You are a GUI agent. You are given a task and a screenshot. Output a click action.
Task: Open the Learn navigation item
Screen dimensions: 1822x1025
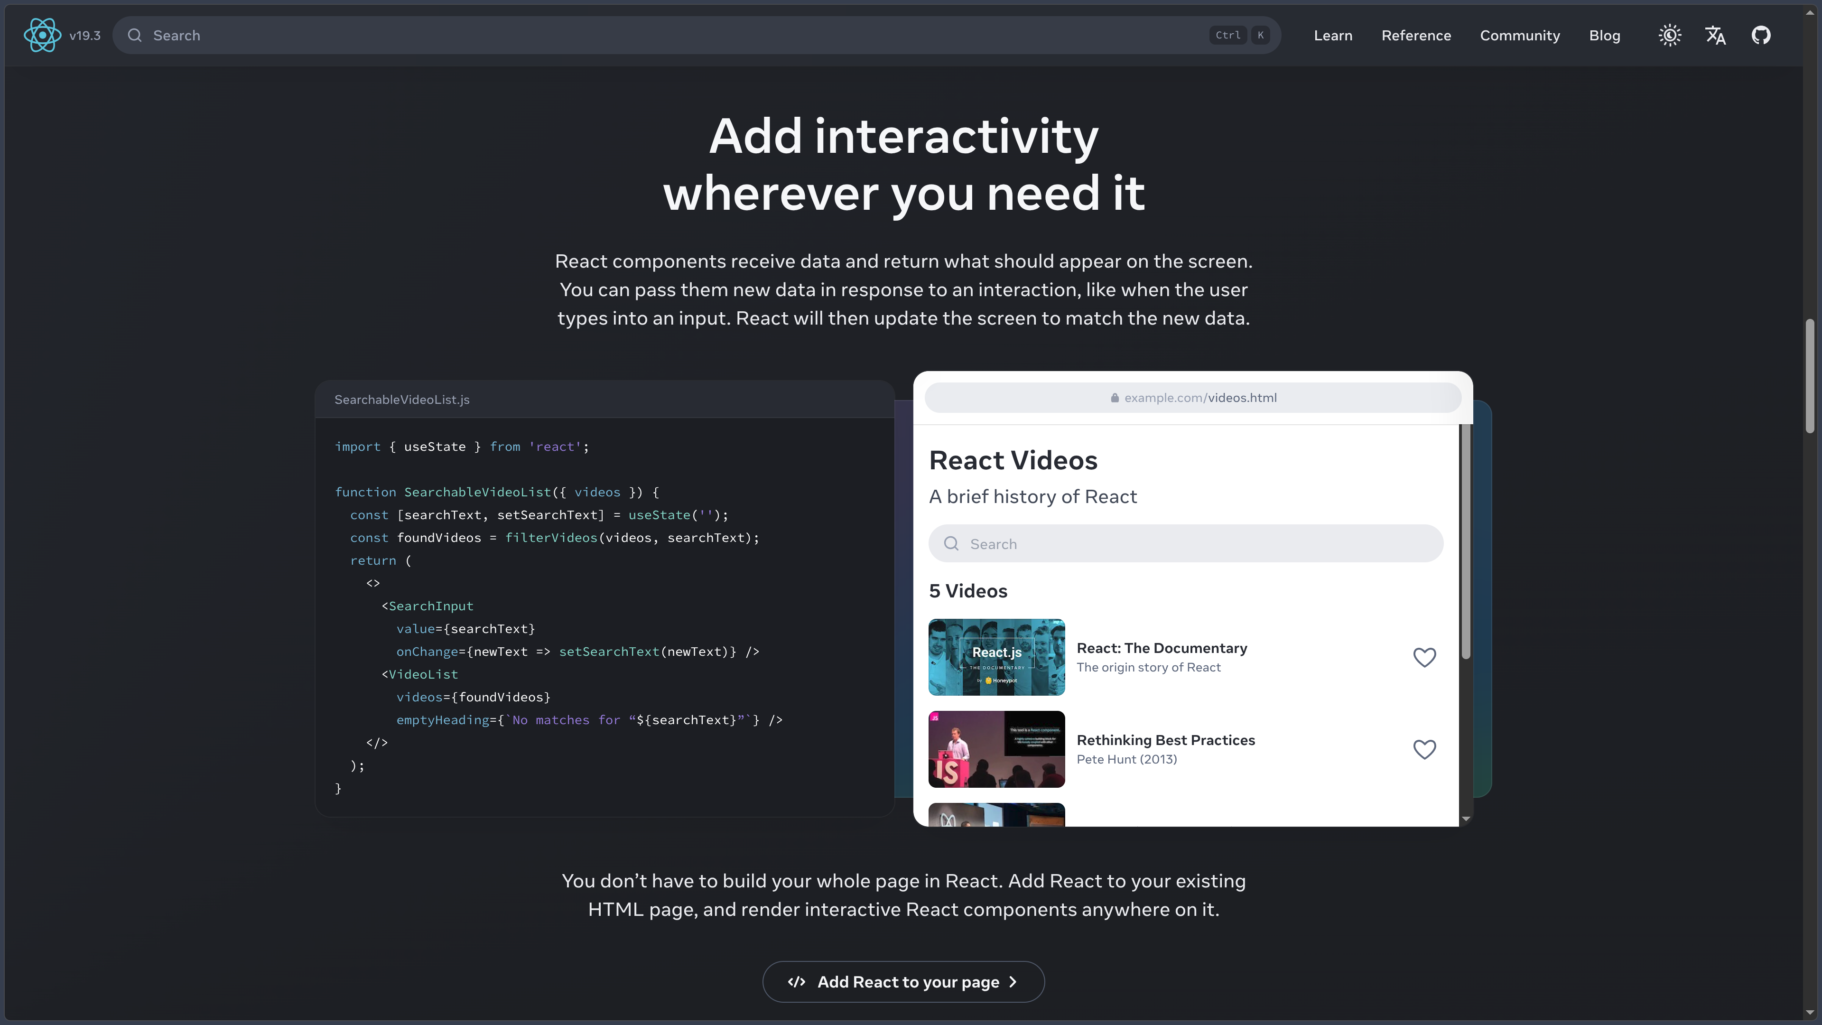pos(1332,36)
